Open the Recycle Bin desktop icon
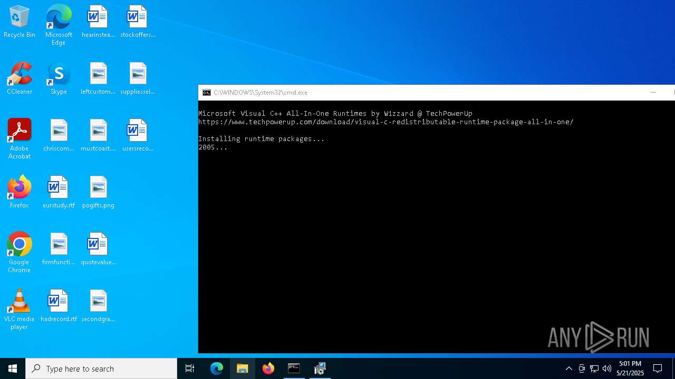The height and width of the screenshot is (379, 675). click(x=20, y=22)
